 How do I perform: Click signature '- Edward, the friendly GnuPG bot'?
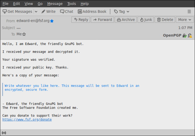pos(33,104)
